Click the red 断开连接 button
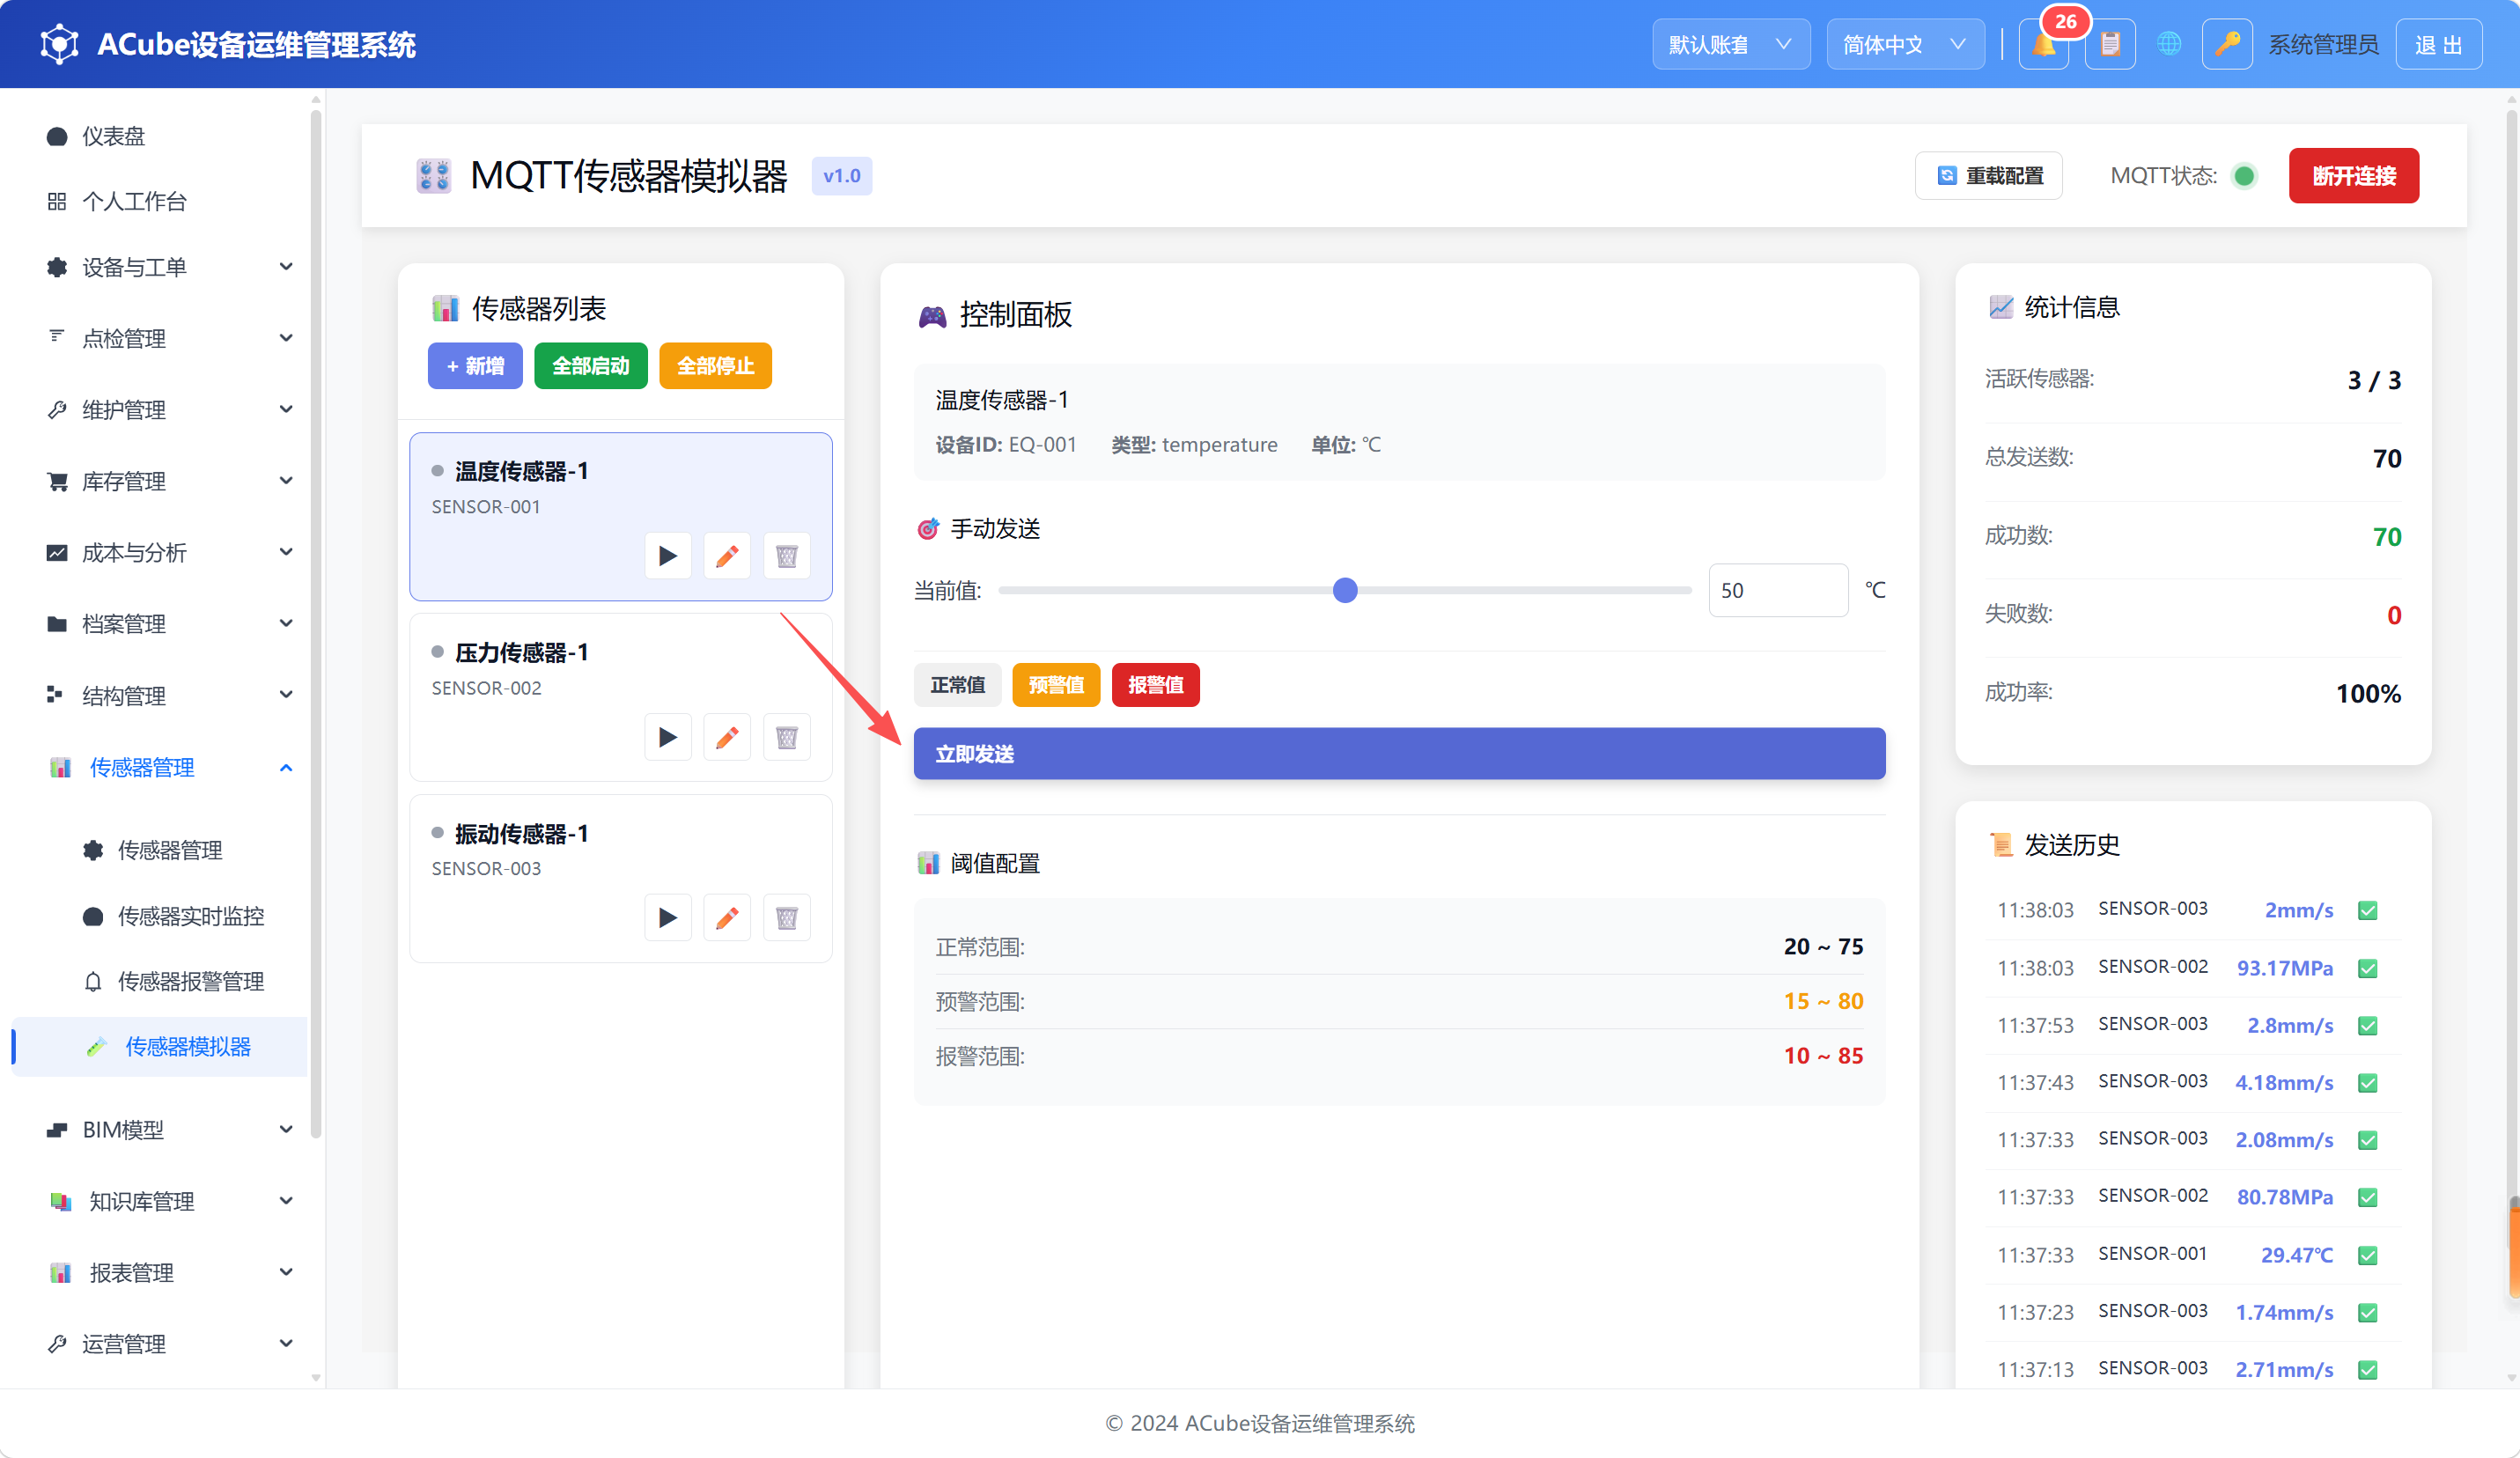 tap(2354, 176)
